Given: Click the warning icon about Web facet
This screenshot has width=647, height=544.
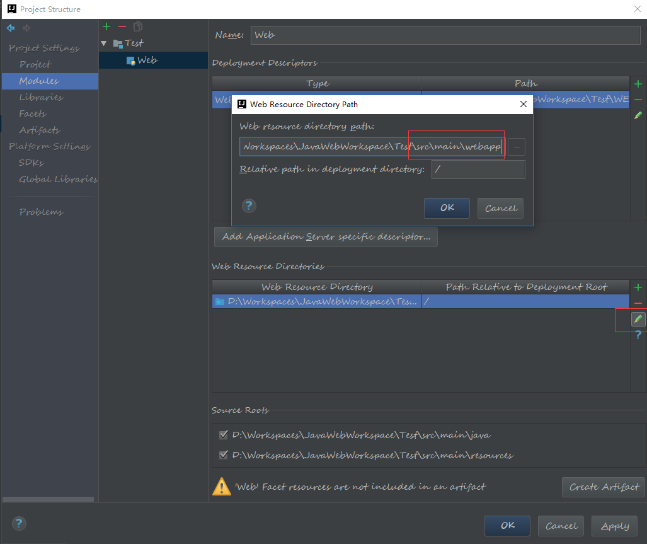Looking at the screenshot, I should click(x=222, y=487).
